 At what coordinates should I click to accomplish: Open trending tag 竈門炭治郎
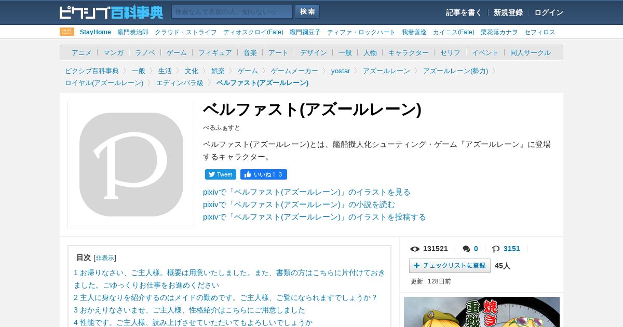point(133,32)
